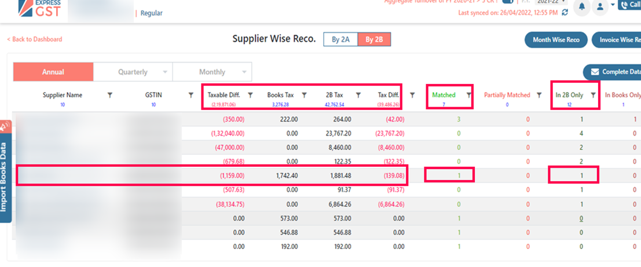
Task: Open the Tax Diff. filter funnel
Action: pyautogui.click(x=412, y=95)
